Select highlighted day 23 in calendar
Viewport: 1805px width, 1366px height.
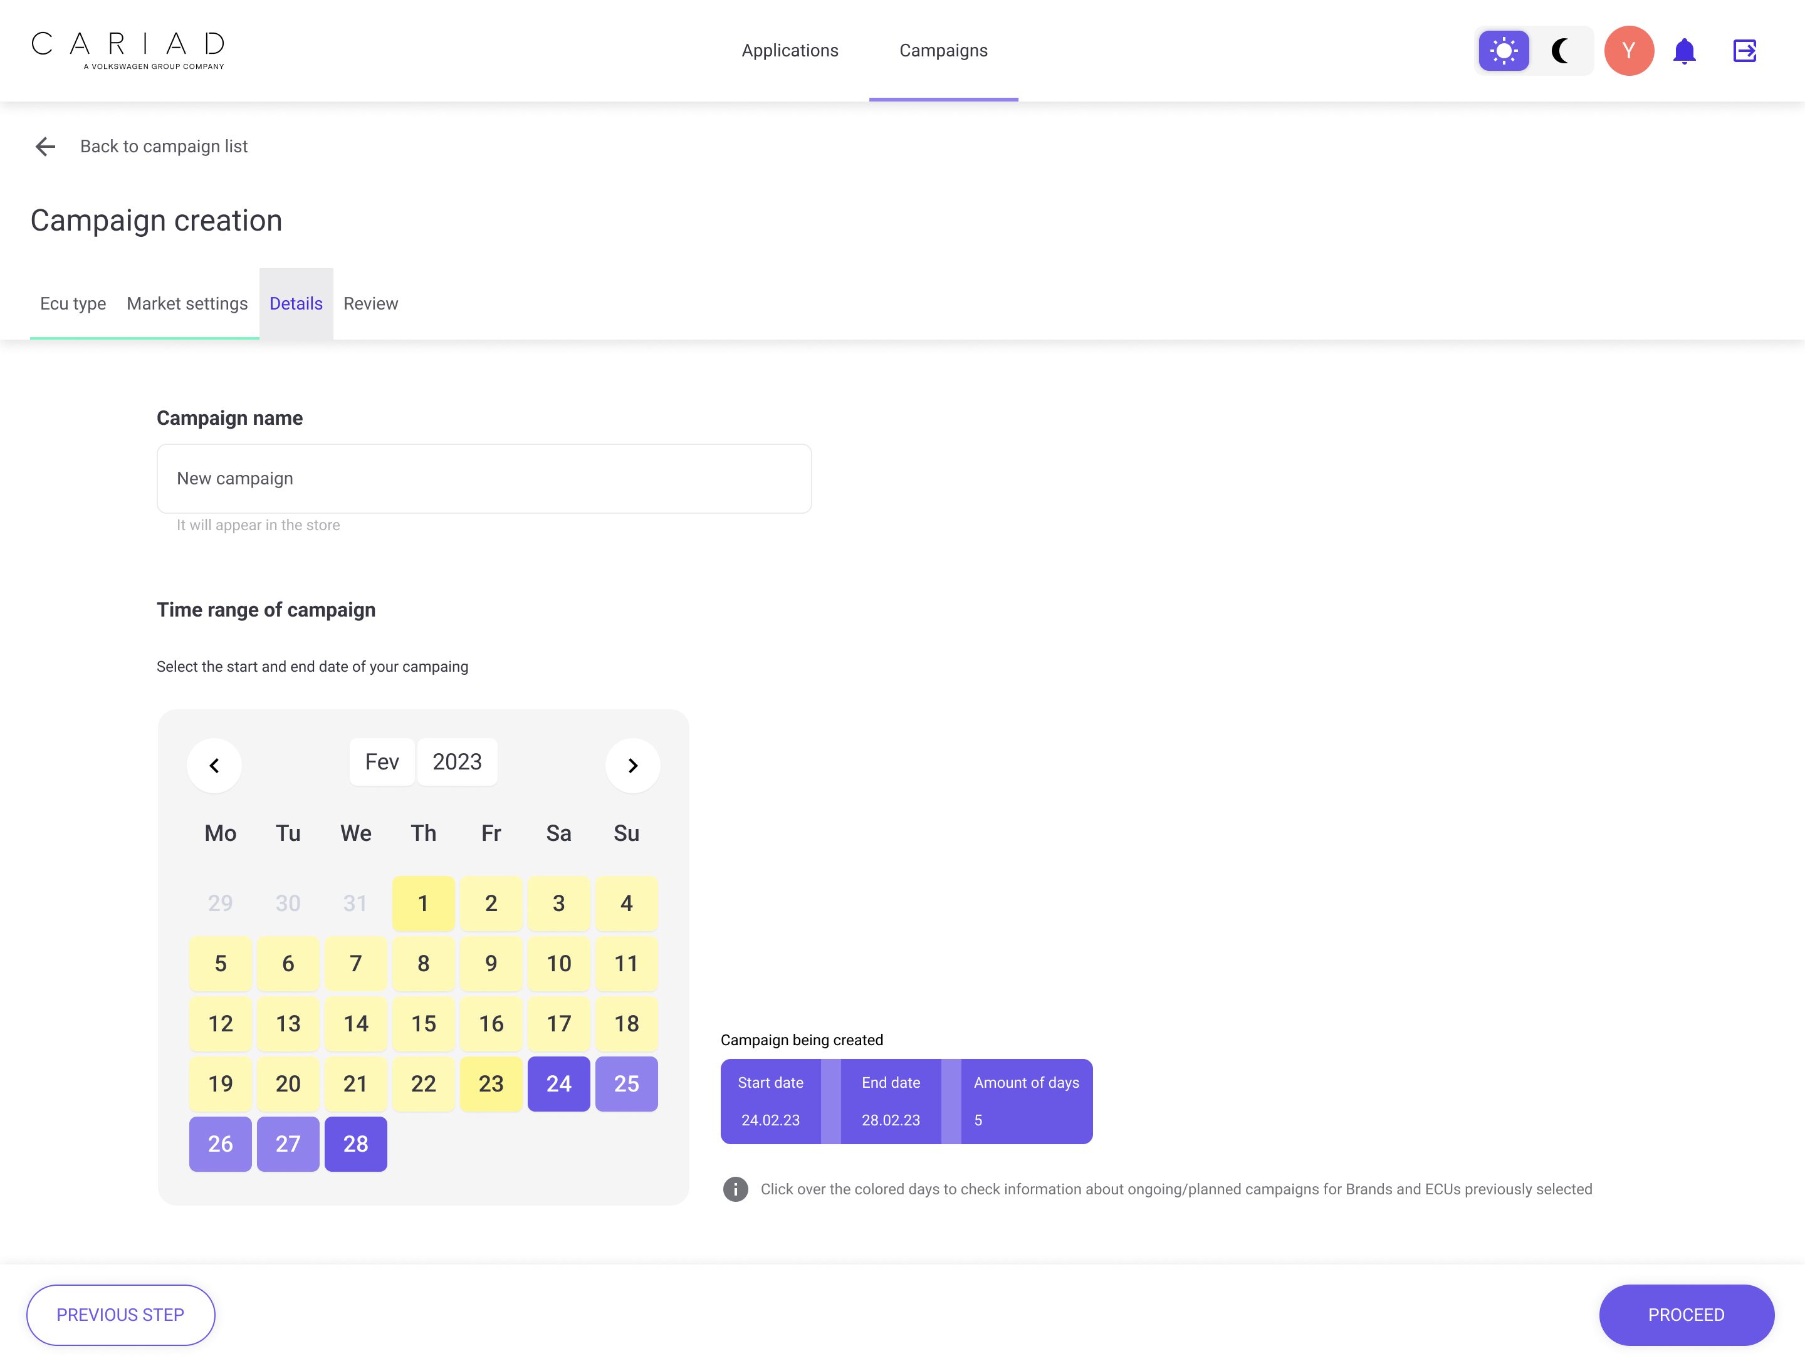491,1083
